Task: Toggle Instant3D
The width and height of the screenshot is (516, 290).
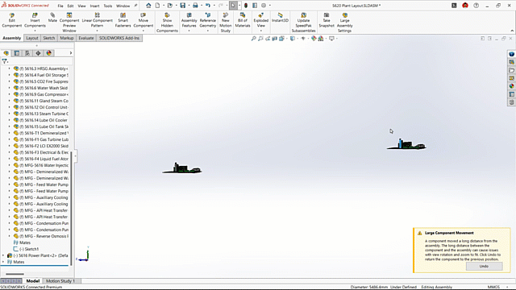Action: (x=280, y=18)
